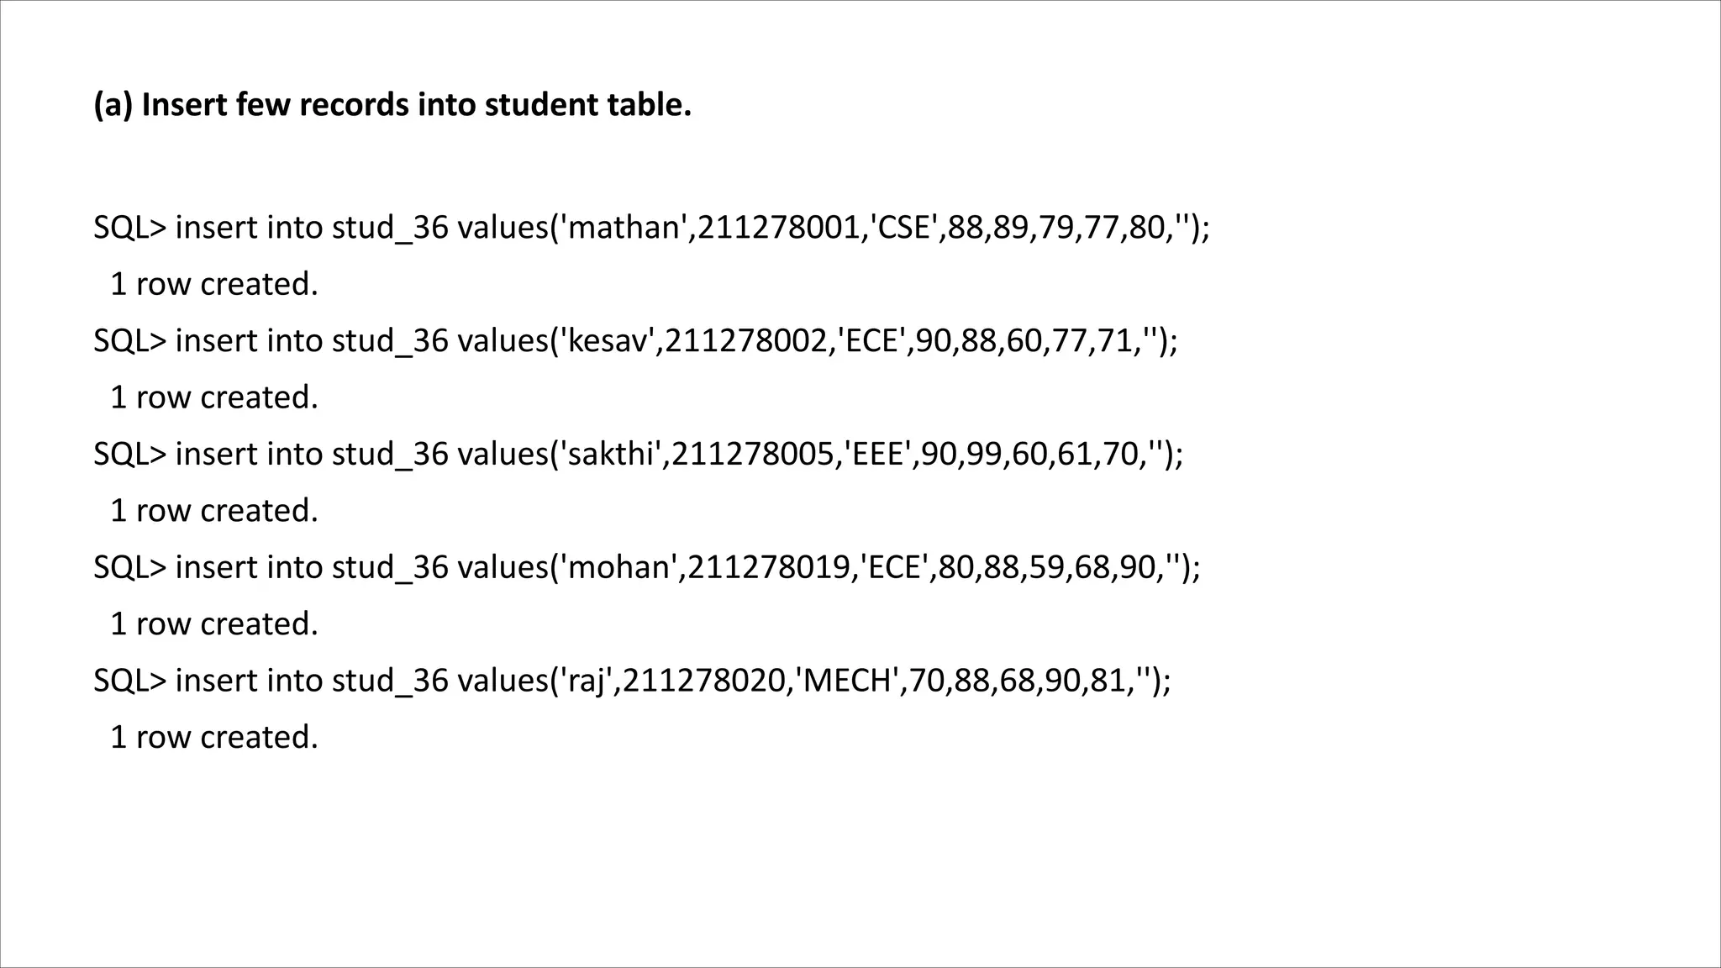The image size is (1721, 968).
Task: Click the last '1 row created.' message
Action: pyautogui.click(x=214, y=738)
